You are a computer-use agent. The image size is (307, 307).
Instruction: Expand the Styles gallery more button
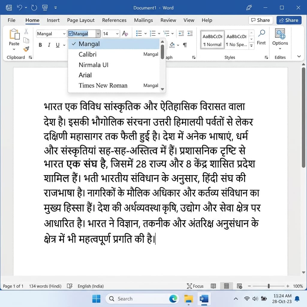[x=252, y=46]
